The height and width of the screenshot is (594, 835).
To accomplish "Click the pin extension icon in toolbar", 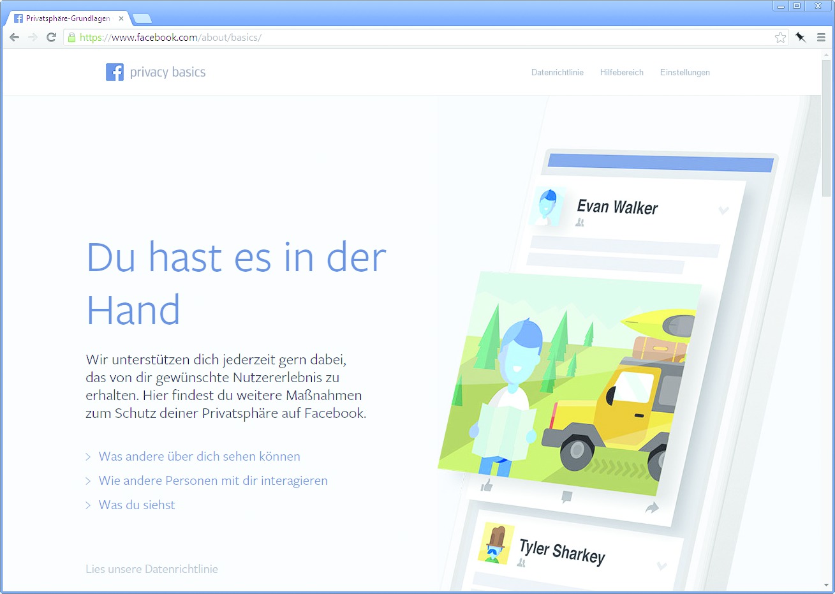I will [801, 38].
